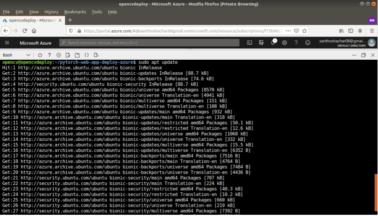Upload or download files in Cloud Shell
Screen dimensions: 378x216
click(68, 55)
